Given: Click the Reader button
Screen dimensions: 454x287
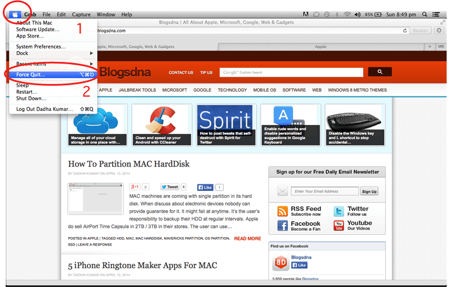Looking at the screenshot, I should pyautogui.click(x=420, y=31).
